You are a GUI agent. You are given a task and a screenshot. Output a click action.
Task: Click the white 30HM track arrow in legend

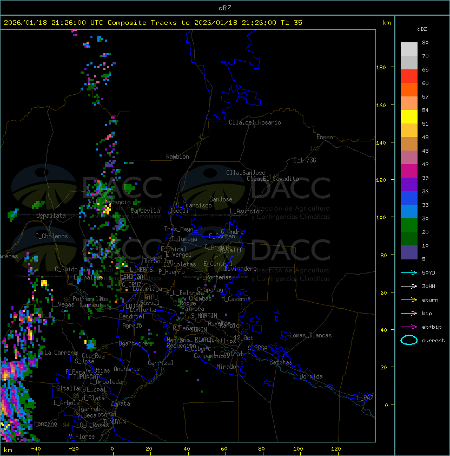tap(409, 286)
